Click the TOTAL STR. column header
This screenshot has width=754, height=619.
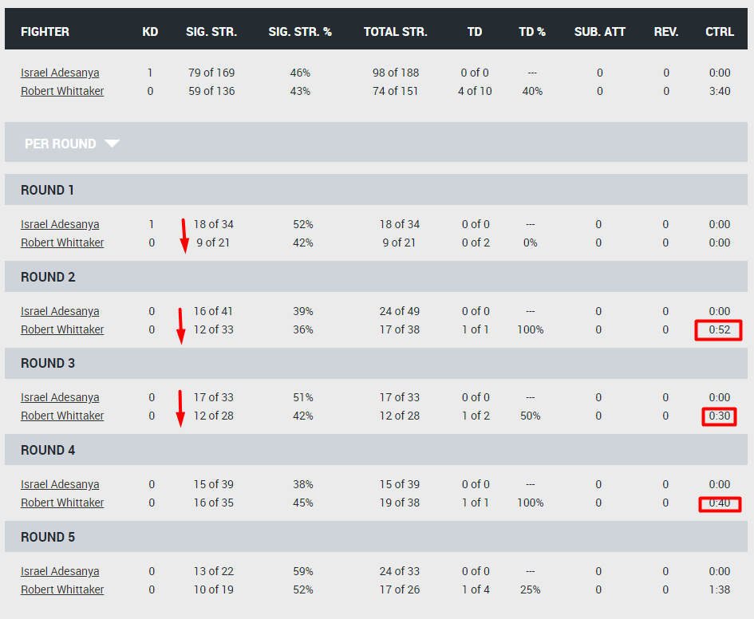pyautogui.click(x=395, y=32)
